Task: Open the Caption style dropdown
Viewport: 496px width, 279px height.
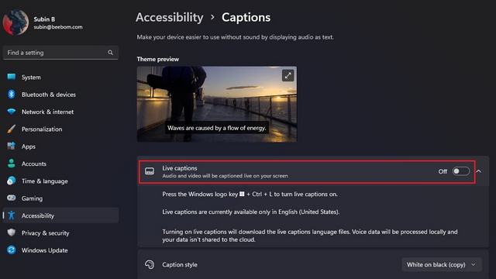Action: [442, 264]
